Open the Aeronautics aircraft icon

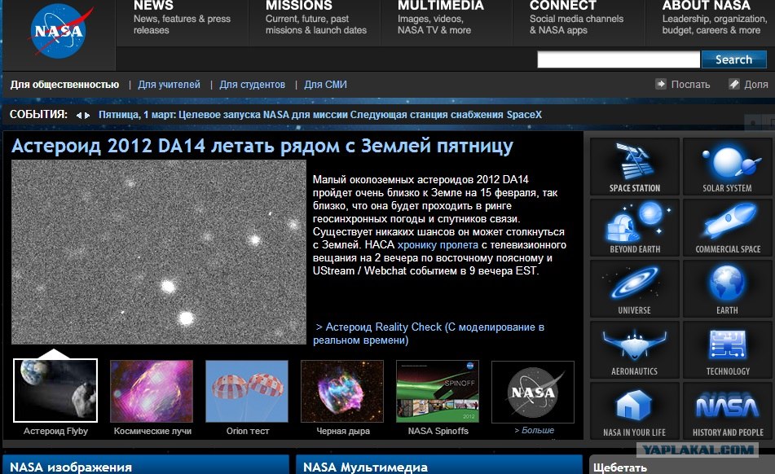point(635,350)
